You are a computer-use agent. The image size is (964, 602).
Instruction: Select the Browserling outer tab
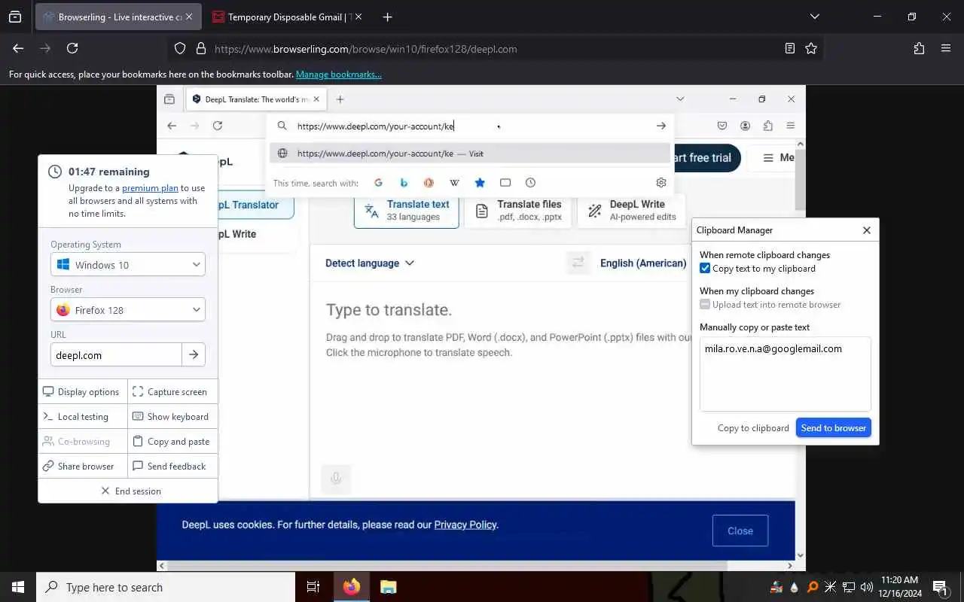pos(118,17)
